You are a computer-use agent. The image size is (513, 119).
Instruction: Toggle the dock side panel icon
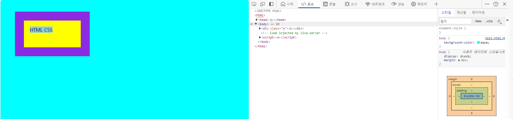271,4
